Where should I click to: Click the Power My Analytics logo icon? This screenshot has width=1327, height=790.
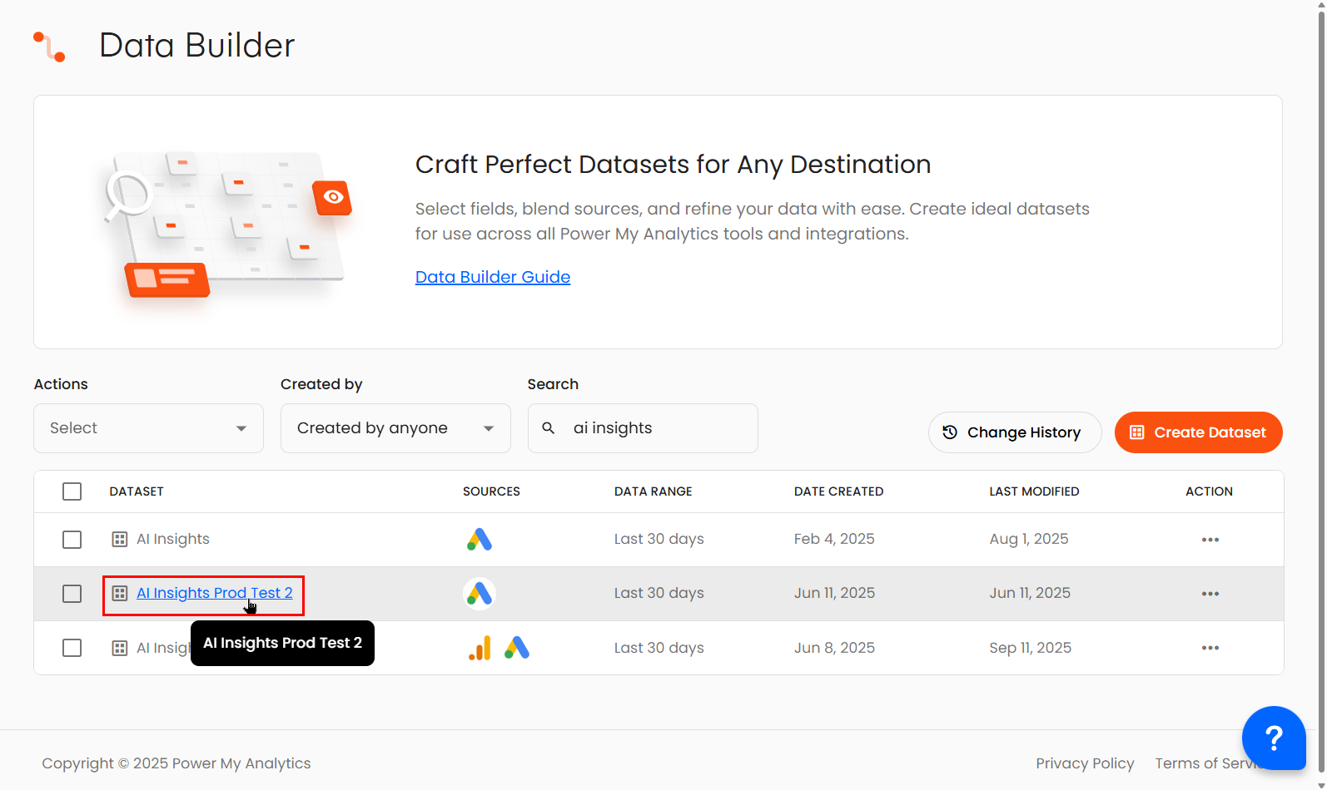click(x=49, y=47)
